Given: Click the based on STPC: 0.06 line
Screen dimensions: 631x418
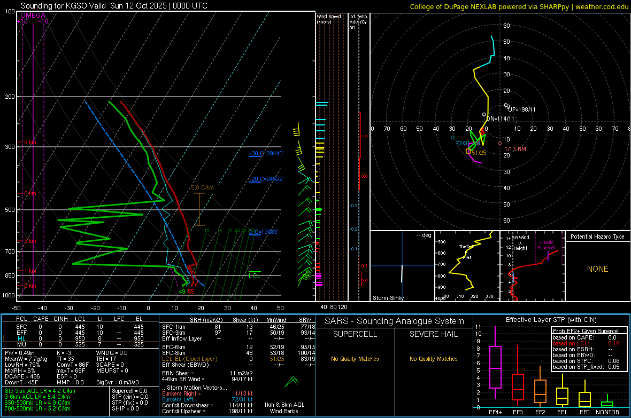Looking at the screenshot, I should click(586, 361).
